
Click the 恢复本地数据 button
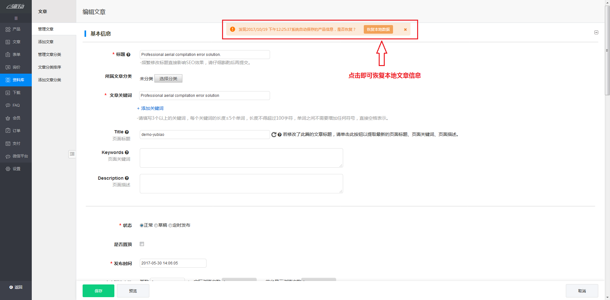coord(378,29)
